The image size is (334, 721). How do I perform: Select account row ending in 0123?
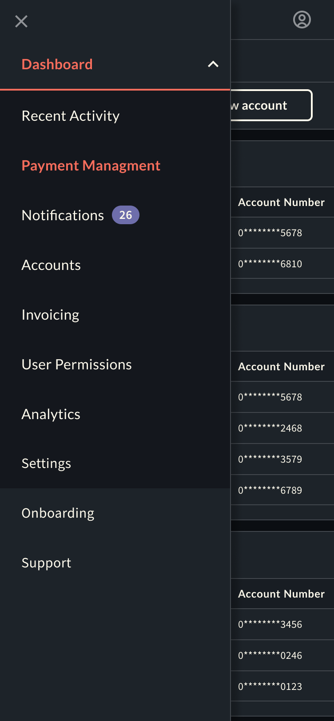click(270, 687)
